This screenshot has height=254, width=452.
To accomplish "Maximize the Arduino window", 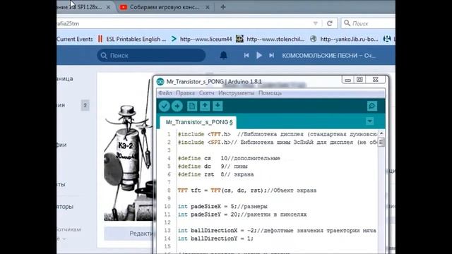I will (x=359, y=80).
